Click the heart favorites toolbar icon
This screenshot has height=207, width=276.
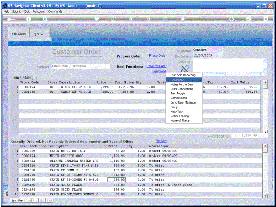[x=97, y=19]
